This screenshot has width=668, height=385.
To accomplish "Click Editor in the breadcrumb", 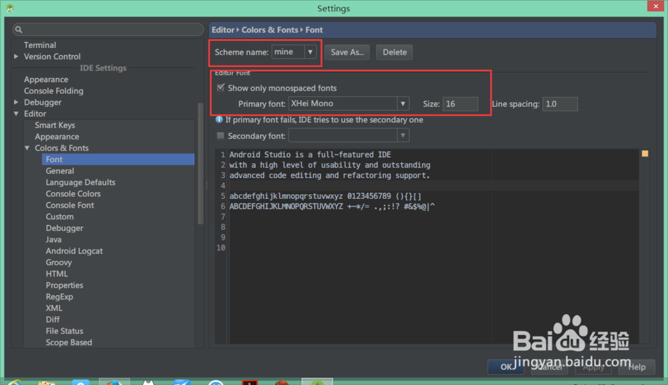I will tap(223, 30).
